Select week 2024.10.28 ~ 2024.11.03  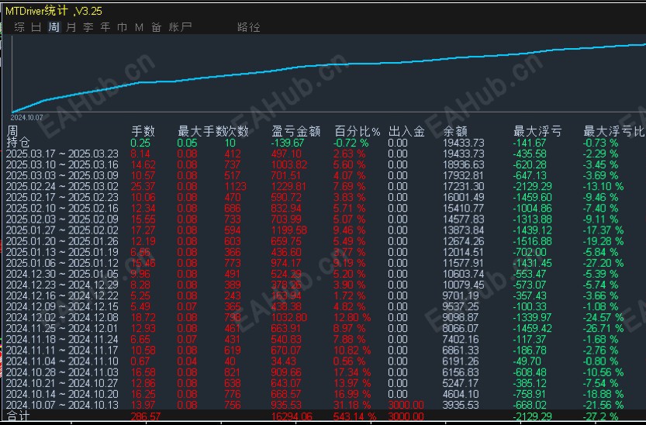[x=62, y=372]
